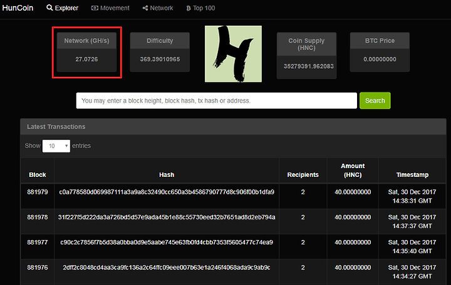Open transaction hash starting with 2dff2c8048
451x285 pixels.
[x=167, y=267]
